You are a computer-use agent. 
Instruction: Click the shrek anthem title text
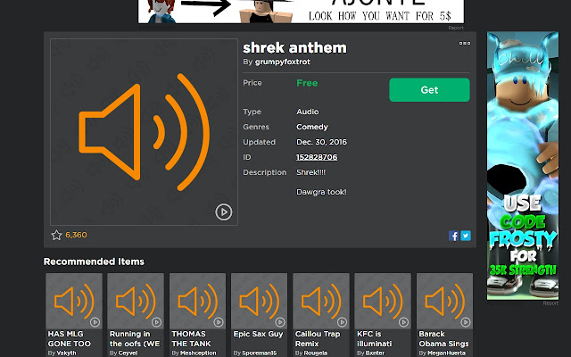click(x=294, y=47)
